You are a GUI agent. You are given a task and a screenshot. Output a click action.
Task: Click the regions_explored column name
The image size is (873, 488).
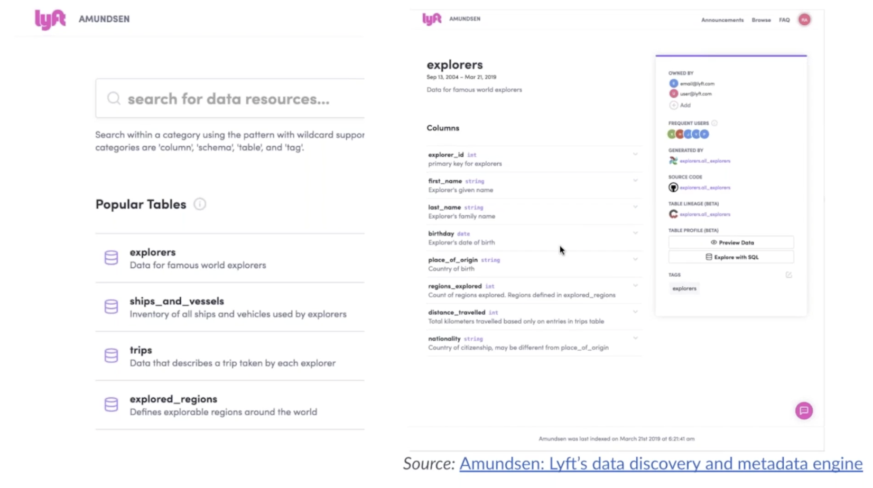pos(454,286)
